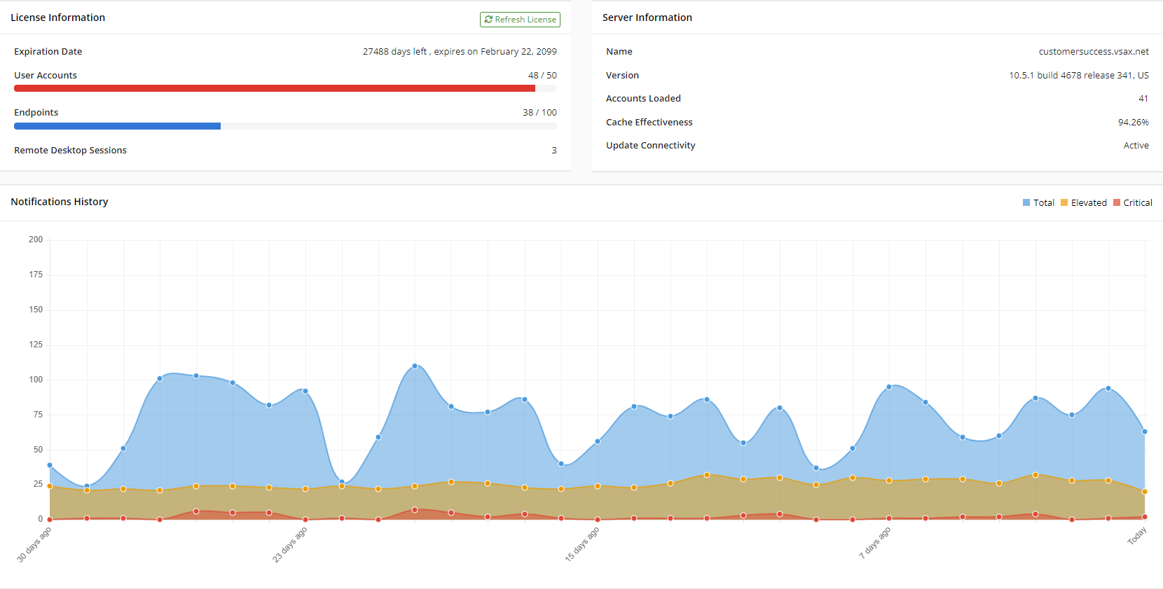Toggle the Critical series legend label

click(x=1137, y=203)
